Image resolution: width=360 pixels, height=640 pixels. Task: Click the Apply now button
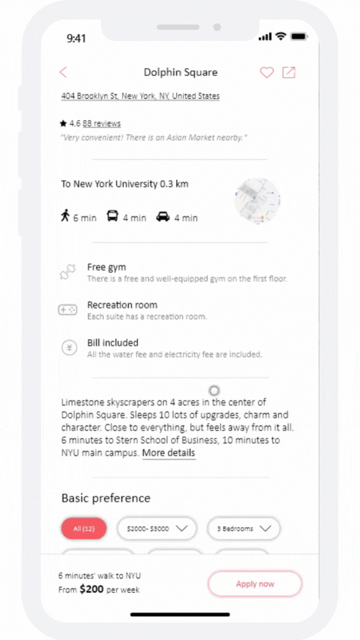[x=255, y=584]
